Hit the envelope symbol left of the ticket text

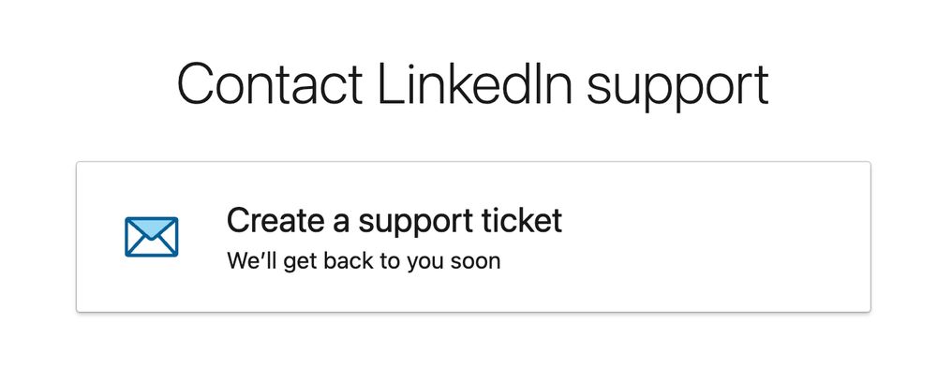click(151, 236)
